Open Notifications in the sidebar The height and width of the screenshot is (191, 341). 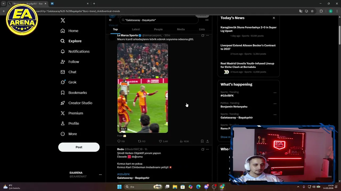click(75, 51)
